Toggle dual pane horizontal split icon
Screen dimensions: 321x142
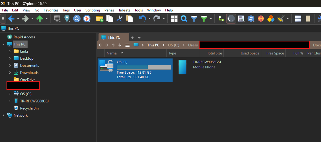pos(298,19)
